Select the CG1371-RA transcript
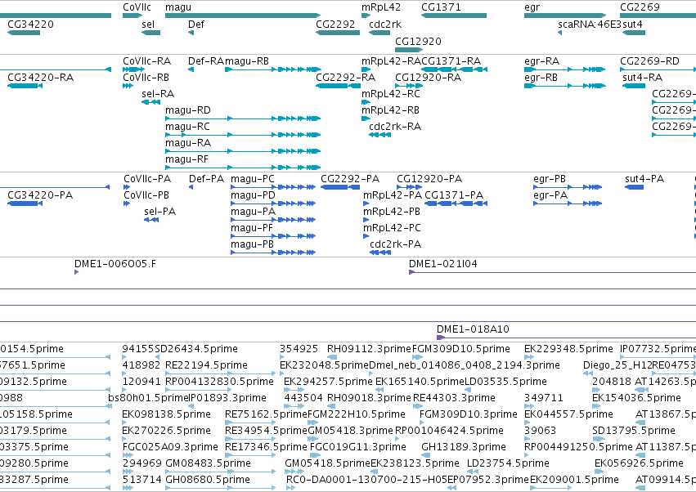This screenshot has height=492, width=696. (454, 69)
